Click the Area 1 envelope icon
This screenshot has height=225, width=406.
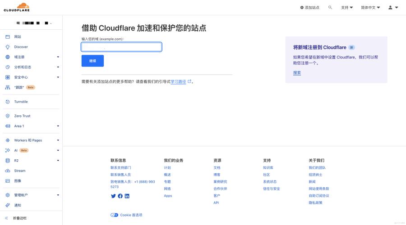8,126
